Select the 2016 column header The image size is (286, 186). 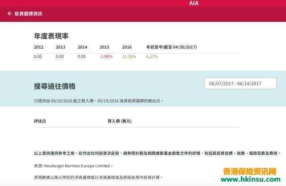[127, 47]
